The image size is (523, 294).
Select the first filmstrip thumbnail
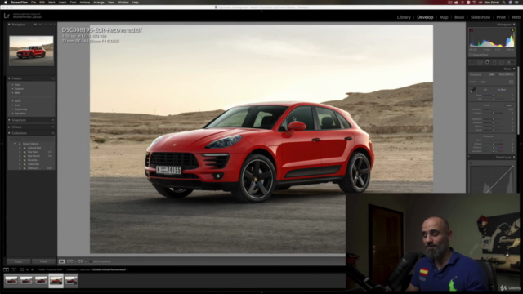tap(11, 281)
